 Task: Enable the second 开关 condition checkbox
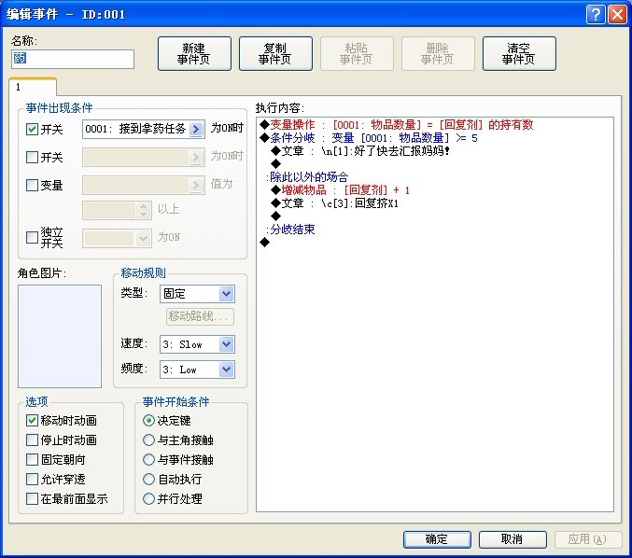(32, 157)
